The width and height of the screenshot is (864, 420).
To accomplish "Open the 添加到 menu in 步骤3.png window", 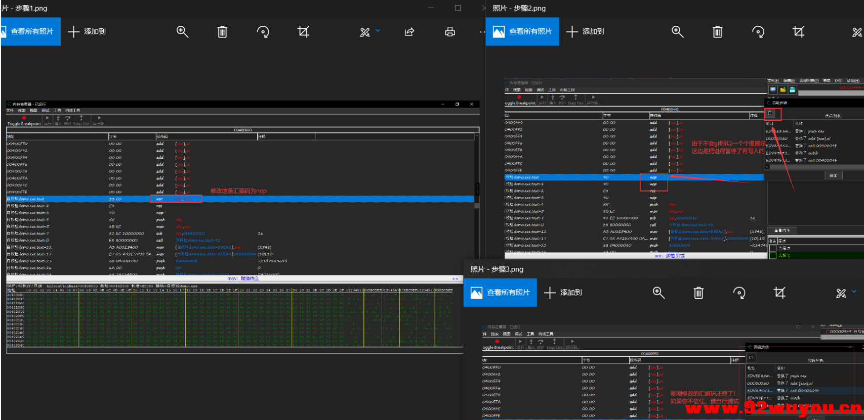I will pos(563,293).
